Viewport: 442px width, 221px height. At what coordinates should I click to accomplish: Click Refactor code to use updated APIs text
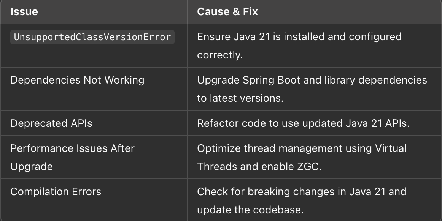303,123
